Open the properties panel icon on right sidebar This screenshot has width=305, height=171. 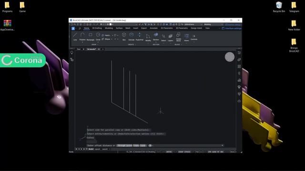(x=239, y=53)
